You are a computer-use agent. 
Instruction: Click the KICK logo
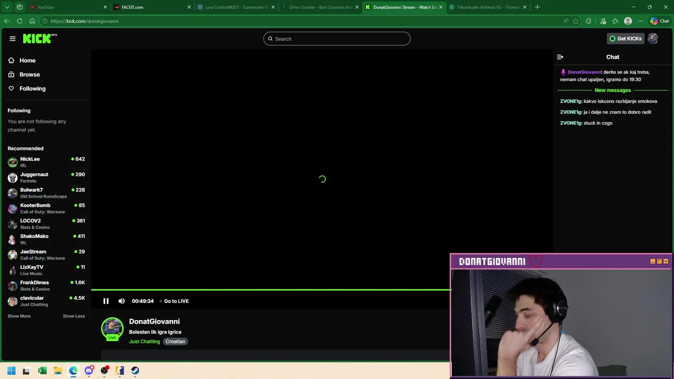39,38
